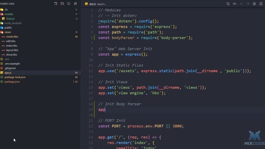The width and height of the screenshot is (265, 149).
Task: Switch to the app.js editor tab
Action: [96, 4]
